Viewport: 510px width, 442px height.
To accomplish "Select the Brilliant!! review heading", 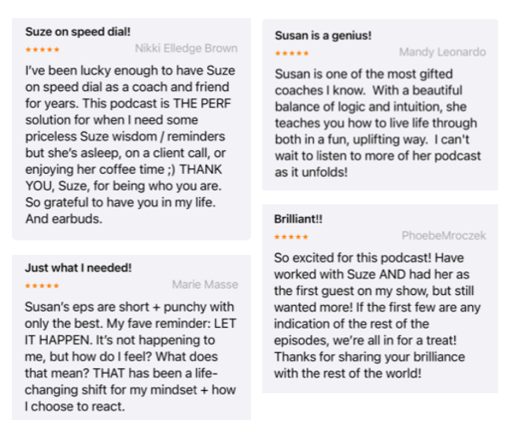I will 298,219.
